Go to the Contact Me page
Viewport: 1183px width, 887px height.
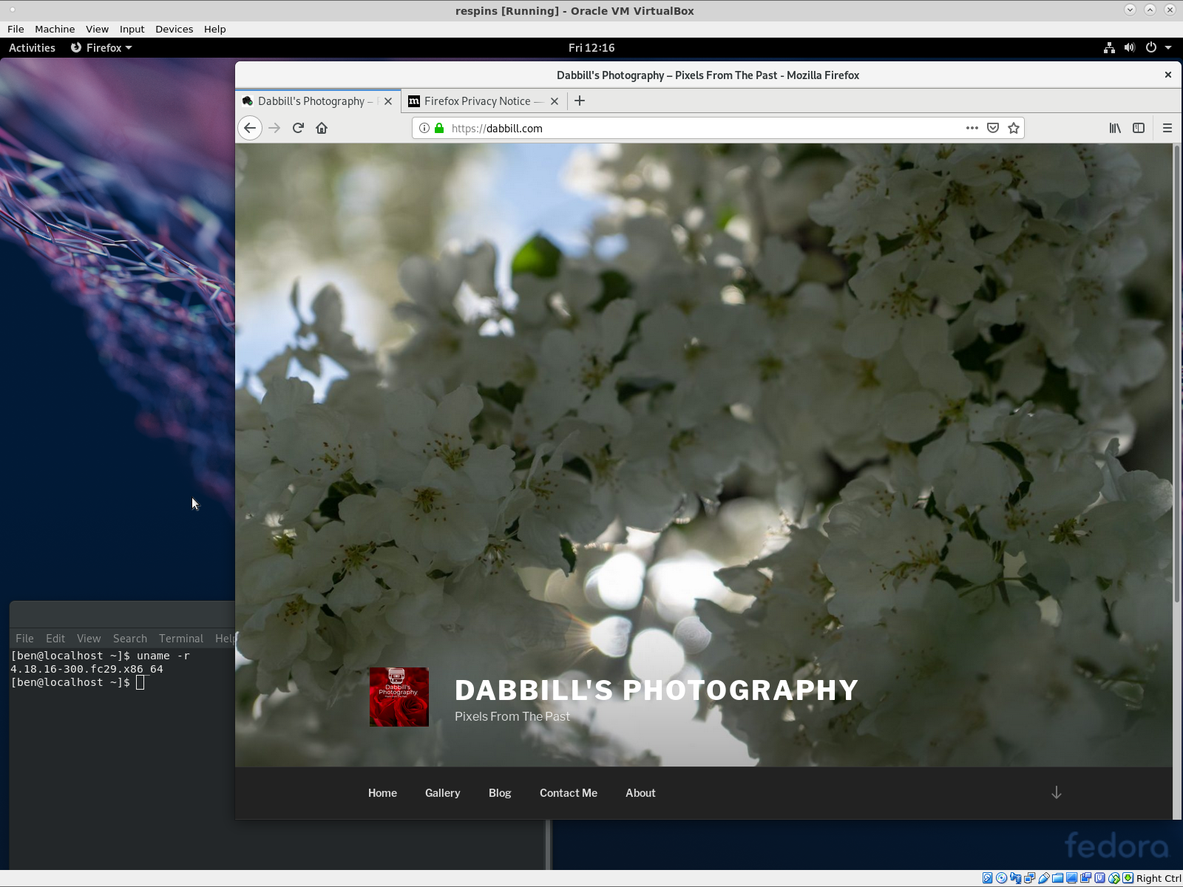(x=569, y=792)
